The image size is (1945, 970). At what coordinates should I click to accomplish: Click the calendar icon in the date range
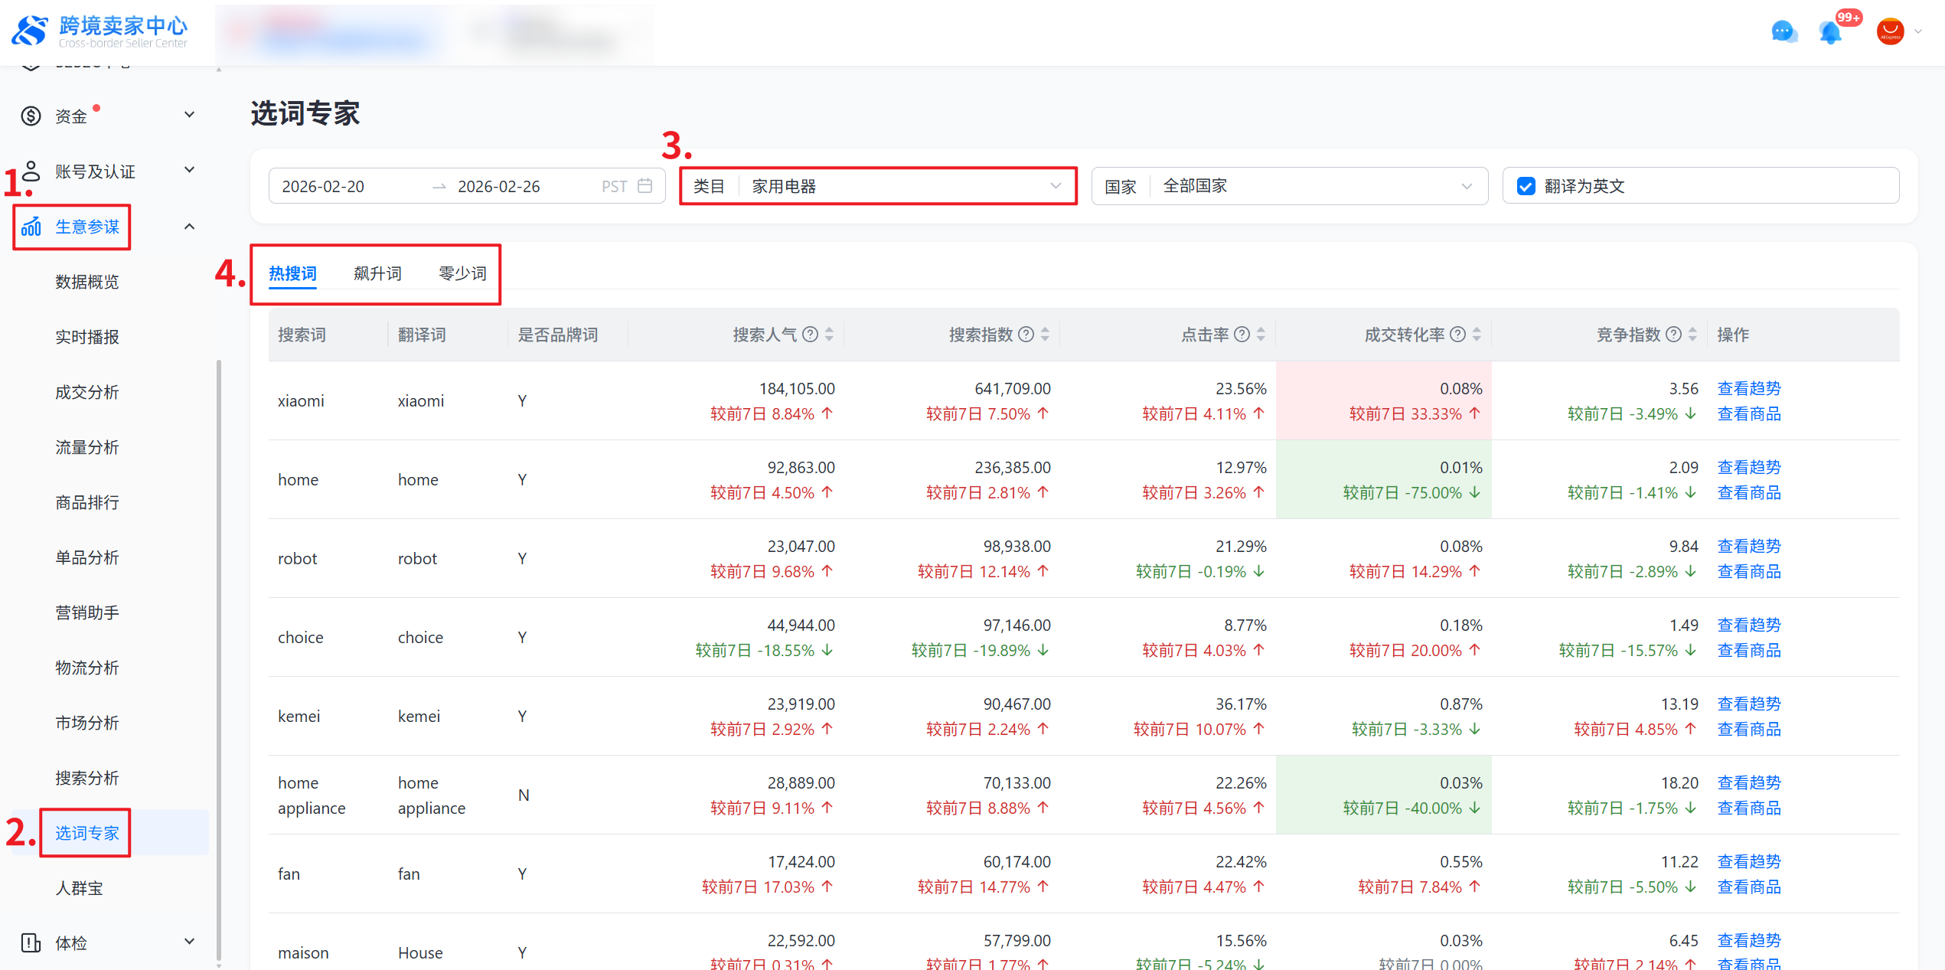coord(645,186)
